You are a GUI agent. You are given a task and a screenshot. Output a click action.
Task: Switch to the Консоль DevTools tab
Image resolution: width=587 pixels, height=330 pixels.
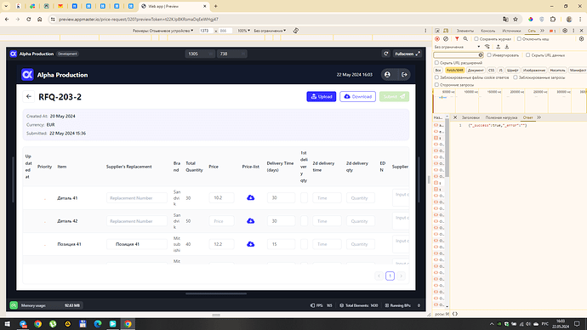click(487, 31)
